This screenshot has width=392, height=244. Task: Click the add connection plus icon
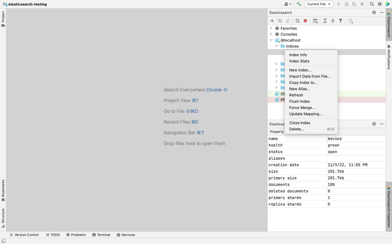coord(272,21)
